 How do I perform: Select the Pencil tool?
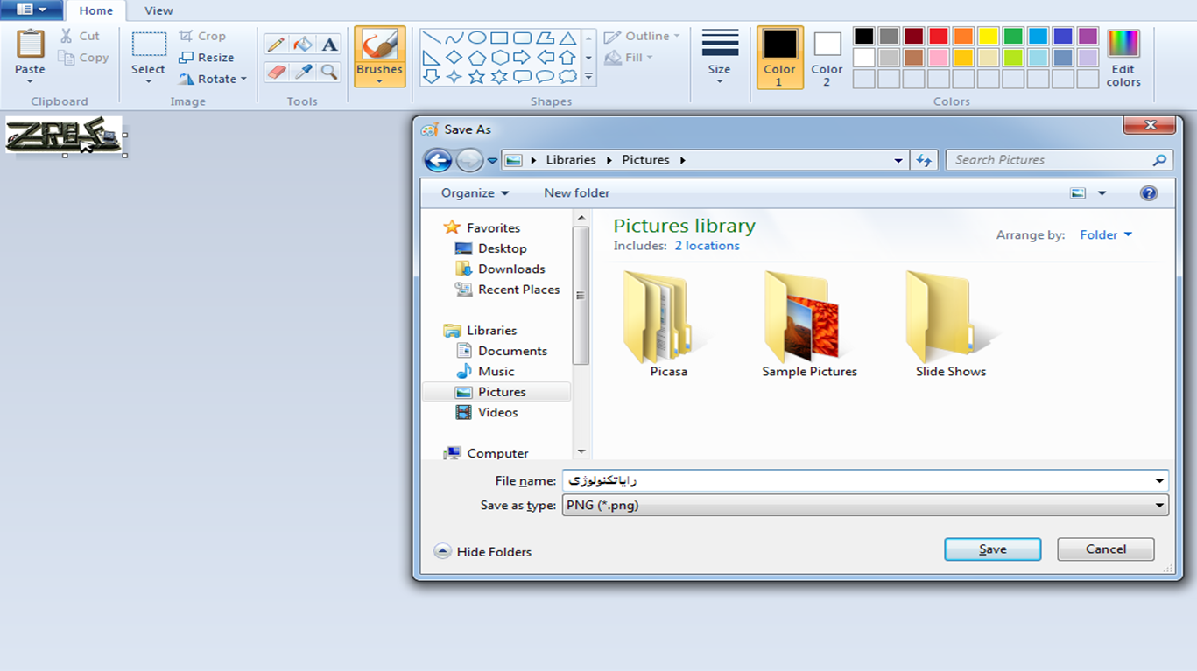pos(276,45)
